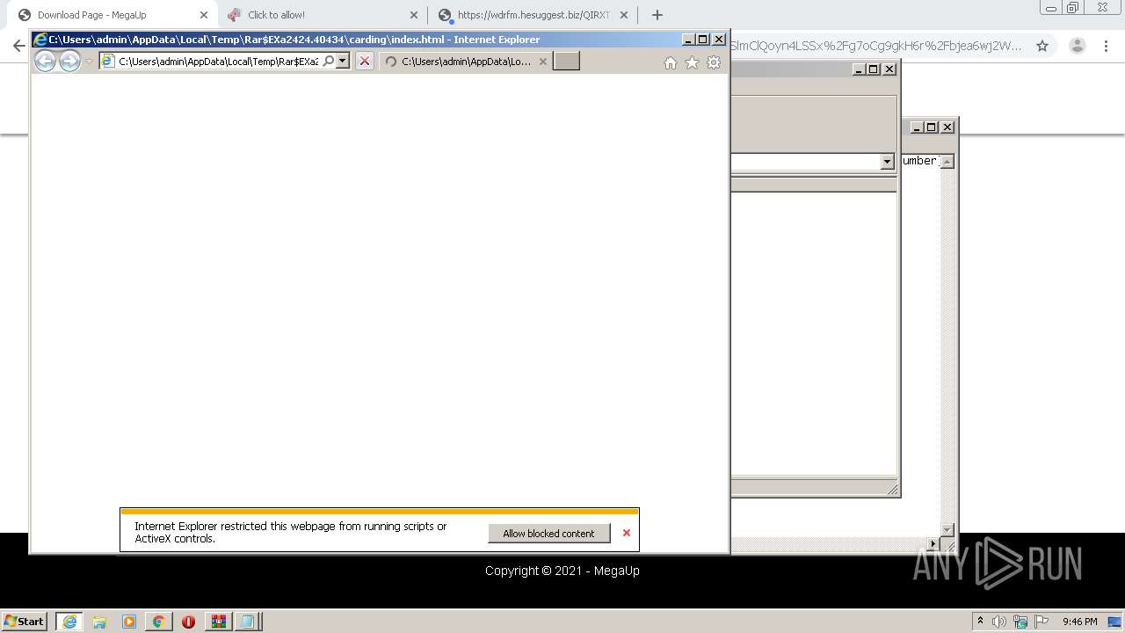The image size is (1125, 633).
Task: Open the Windows Start menu
Action: (24, 621)
